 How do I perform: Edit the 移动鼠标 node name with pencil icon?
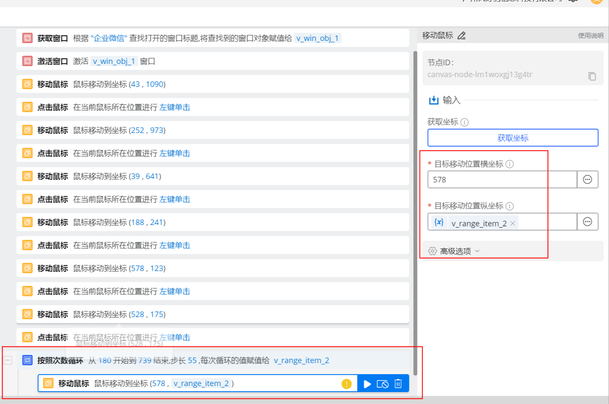click(x=461, y=35)
